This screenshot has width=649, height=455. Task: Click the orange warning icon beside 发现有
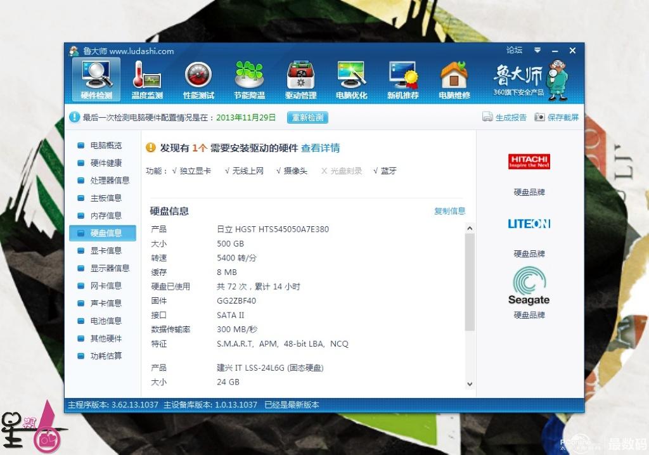point(151,148)
